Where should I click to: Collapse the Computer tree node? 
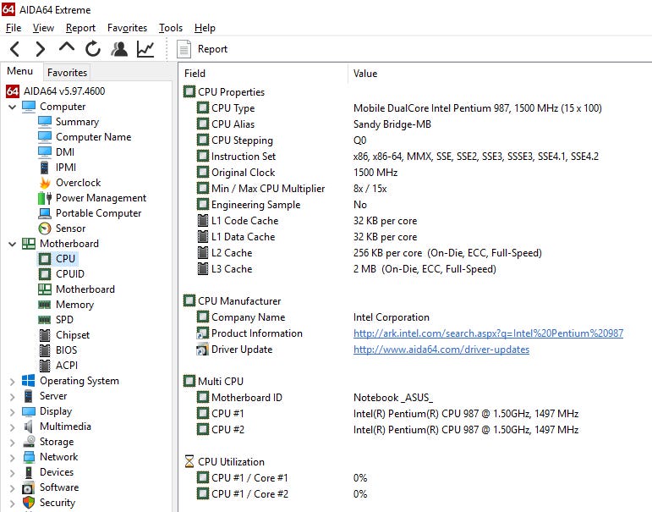[x=12, y=107]
